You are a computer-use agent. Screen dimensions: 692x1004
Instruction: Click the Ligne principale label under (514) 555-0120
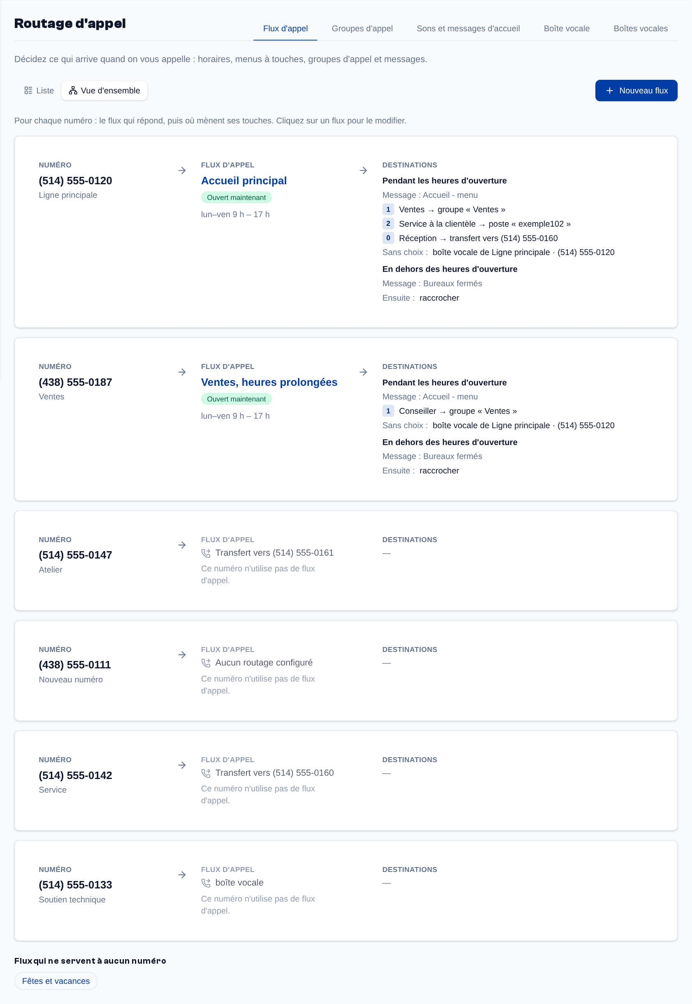(x=67, y=195)
